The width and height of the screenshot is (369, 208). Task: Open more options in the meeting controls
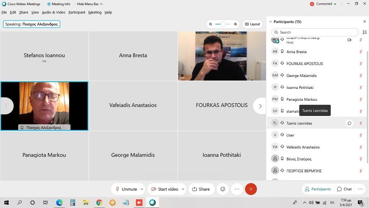(x=237, y=189)
